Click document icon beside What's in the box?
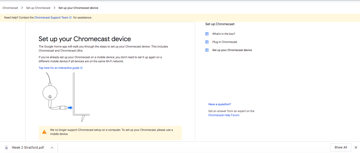This screenshot has width=360, height=153. [207, 34]
